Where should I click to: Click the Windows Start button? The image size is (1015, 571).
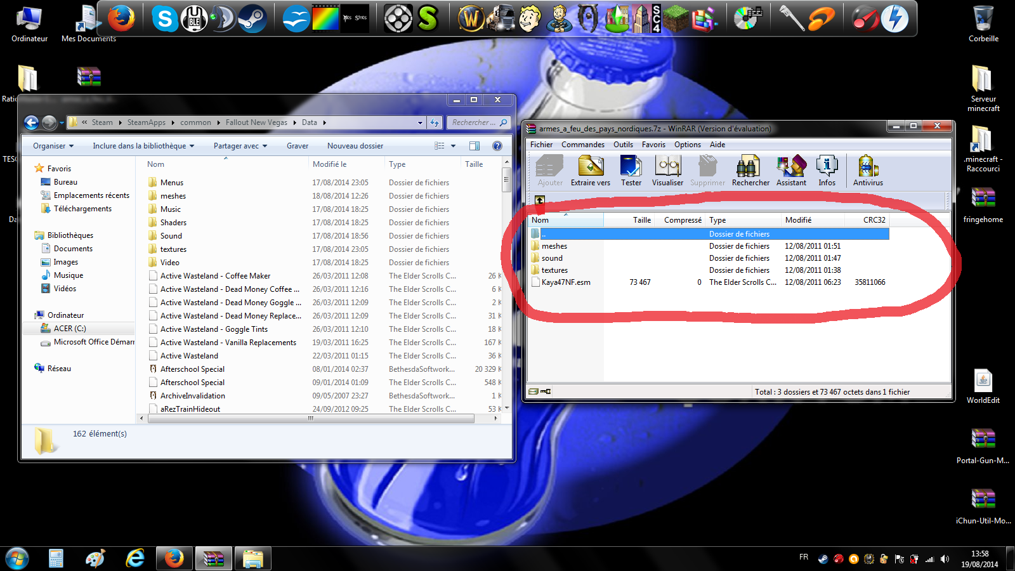click(x=17, y=558)
